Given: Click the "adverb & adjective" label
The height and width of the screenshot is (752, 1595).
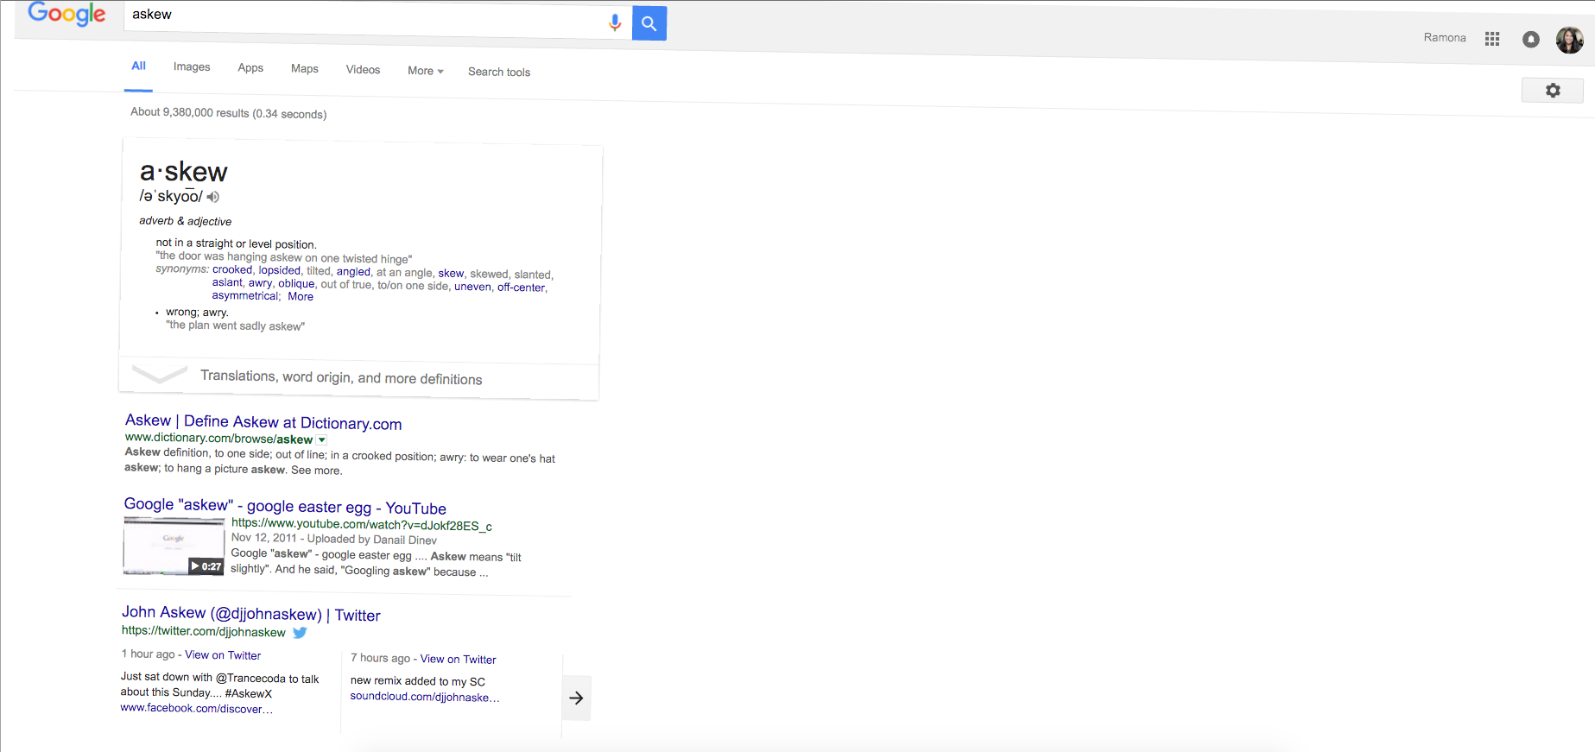Looking at the screenshot, I should (x=185, y=221).
